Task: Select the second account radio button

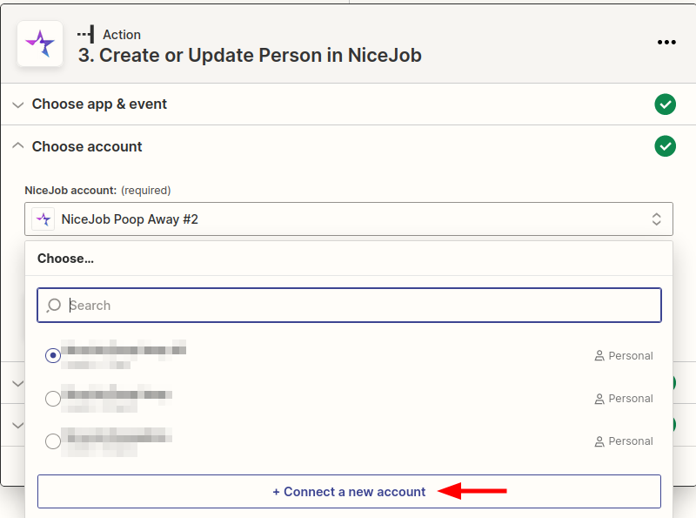Action: [x=52, y=399]
